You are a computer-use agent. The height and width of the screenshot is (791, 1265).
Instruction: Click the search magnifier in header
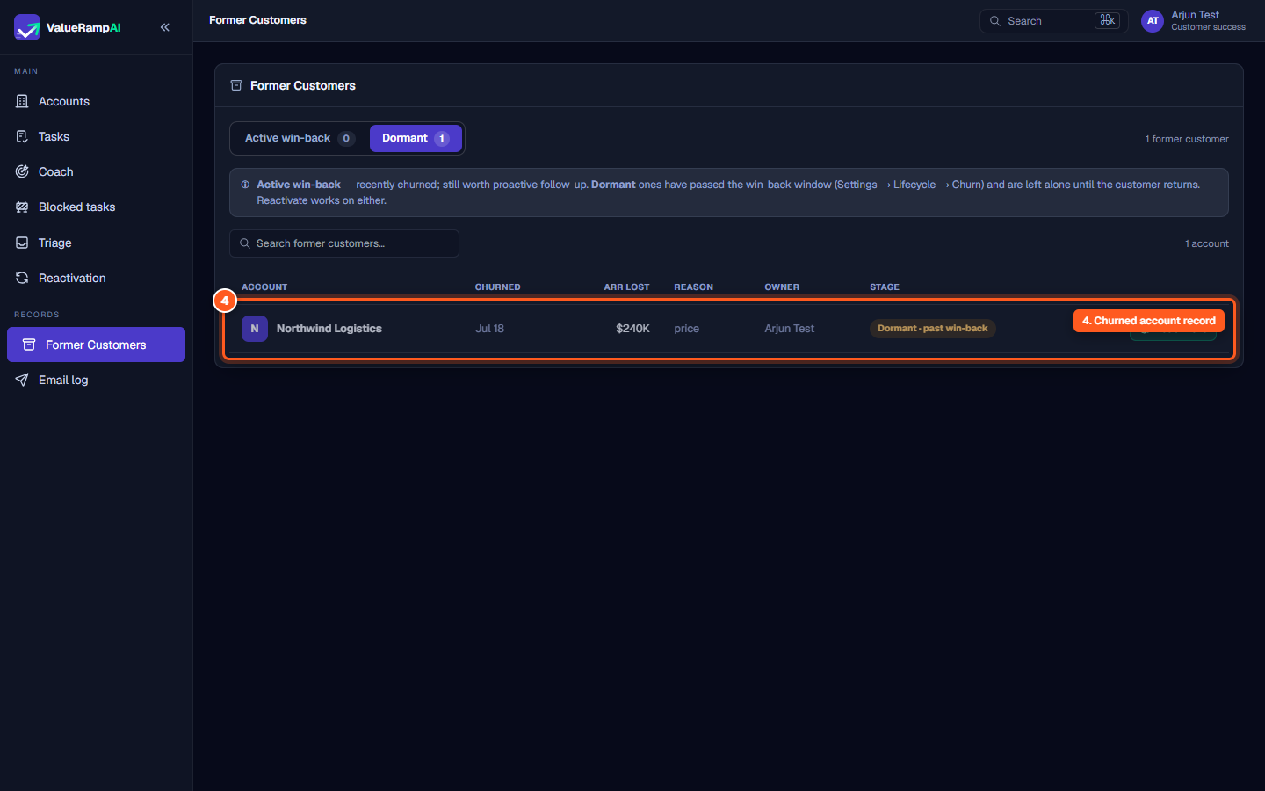[995, 20]
